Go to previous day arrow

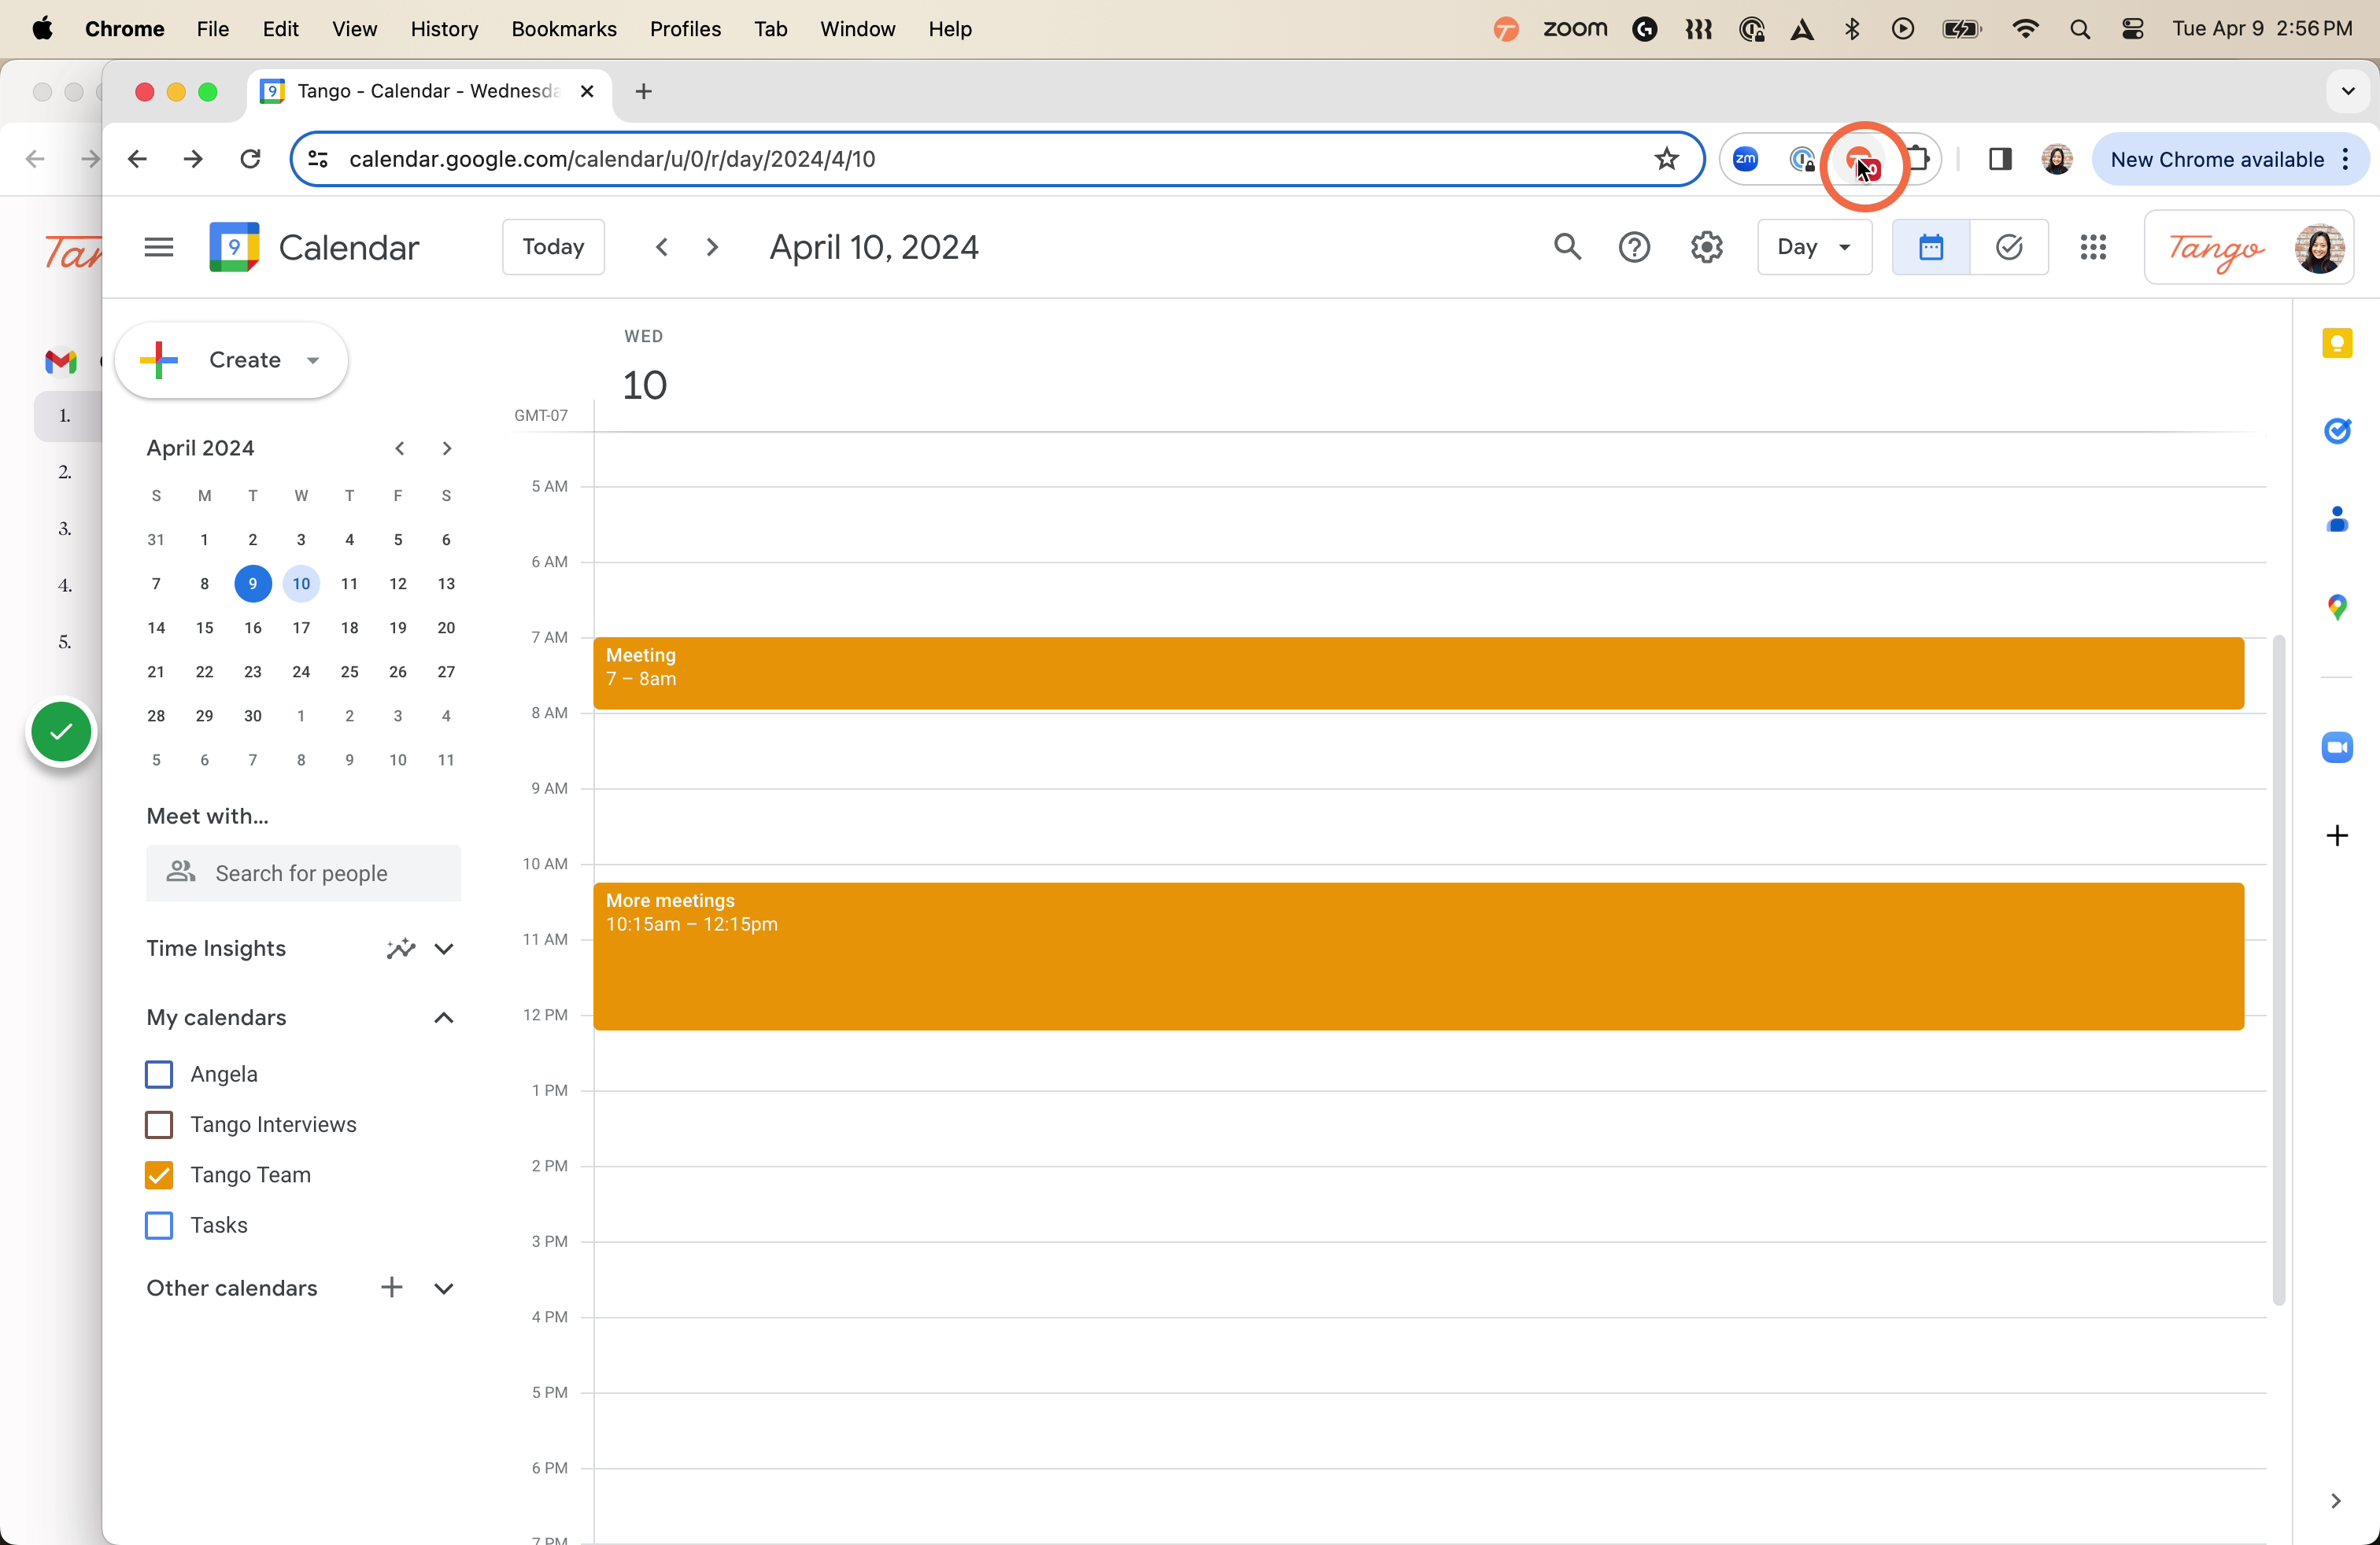click(661, 247)
